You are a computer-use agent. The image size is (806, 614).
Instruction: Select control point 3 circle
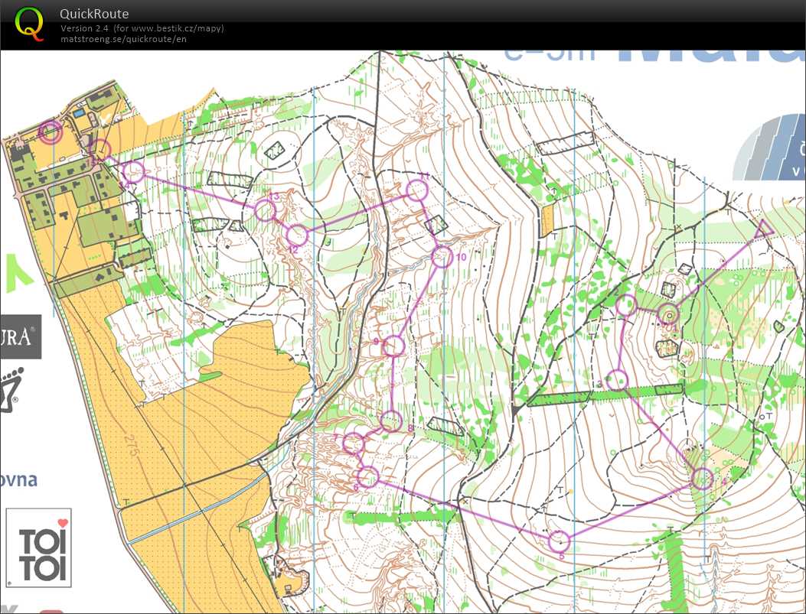(x=617, y=379)
